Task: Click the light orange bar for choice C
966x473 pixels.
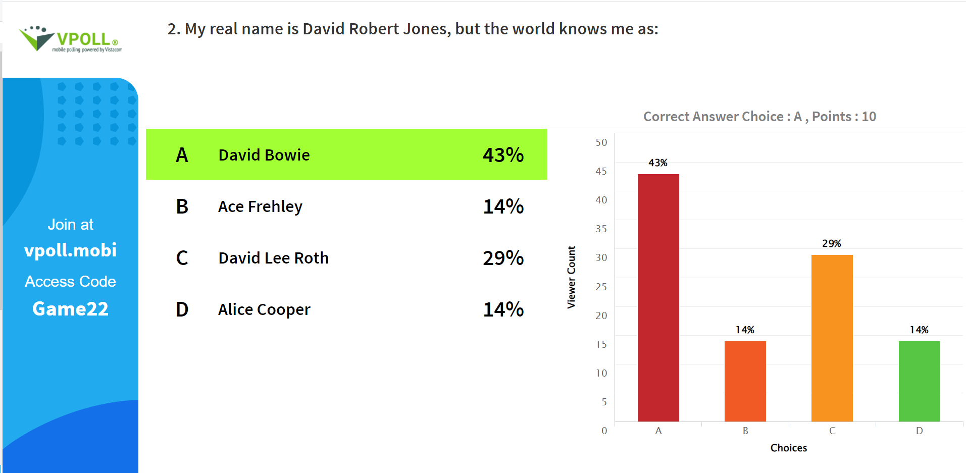Action: pos(832,338)
